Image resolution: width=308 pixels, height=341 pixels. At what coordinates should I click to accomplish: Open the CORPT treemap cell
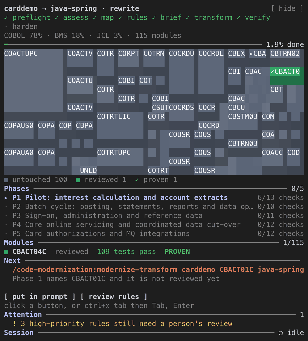128,58
